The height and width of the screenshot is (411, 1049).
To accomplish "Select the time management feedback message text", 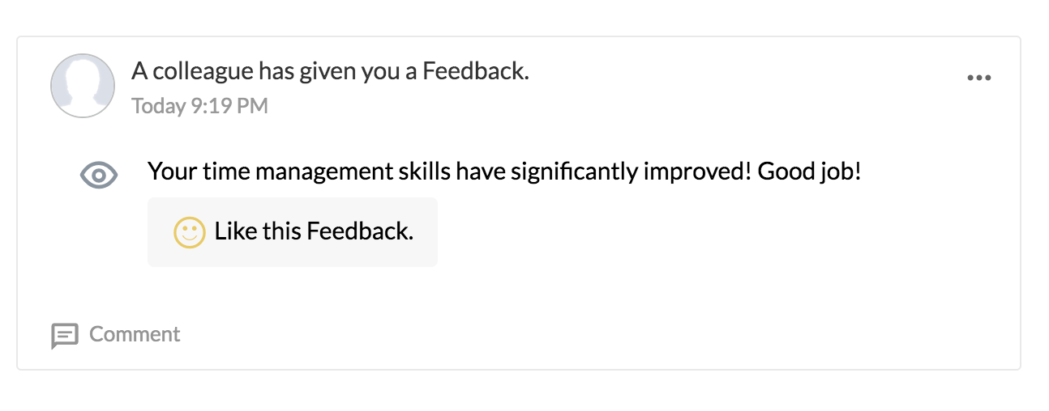I will (503, 172).
